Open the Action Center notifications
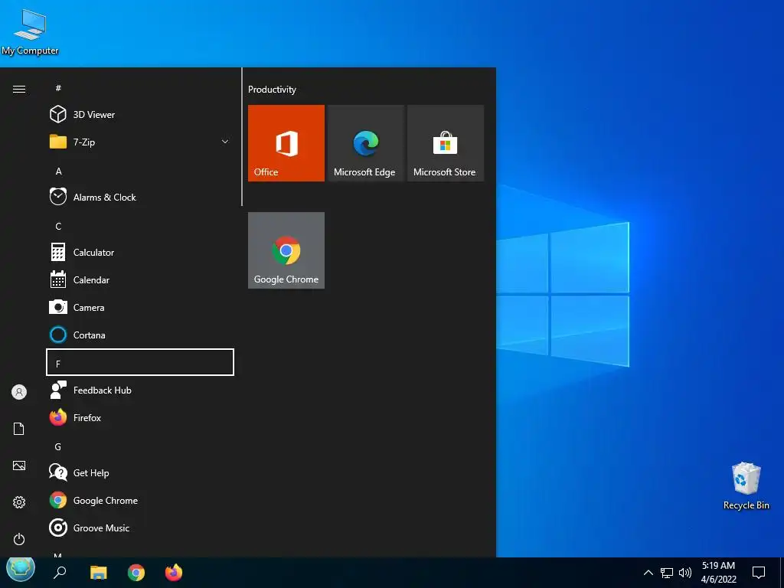 759,573
